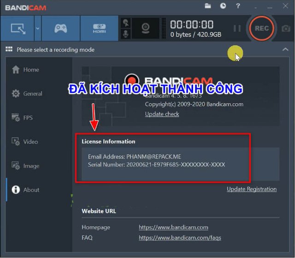Click the Website URL heading

point(99,211)
